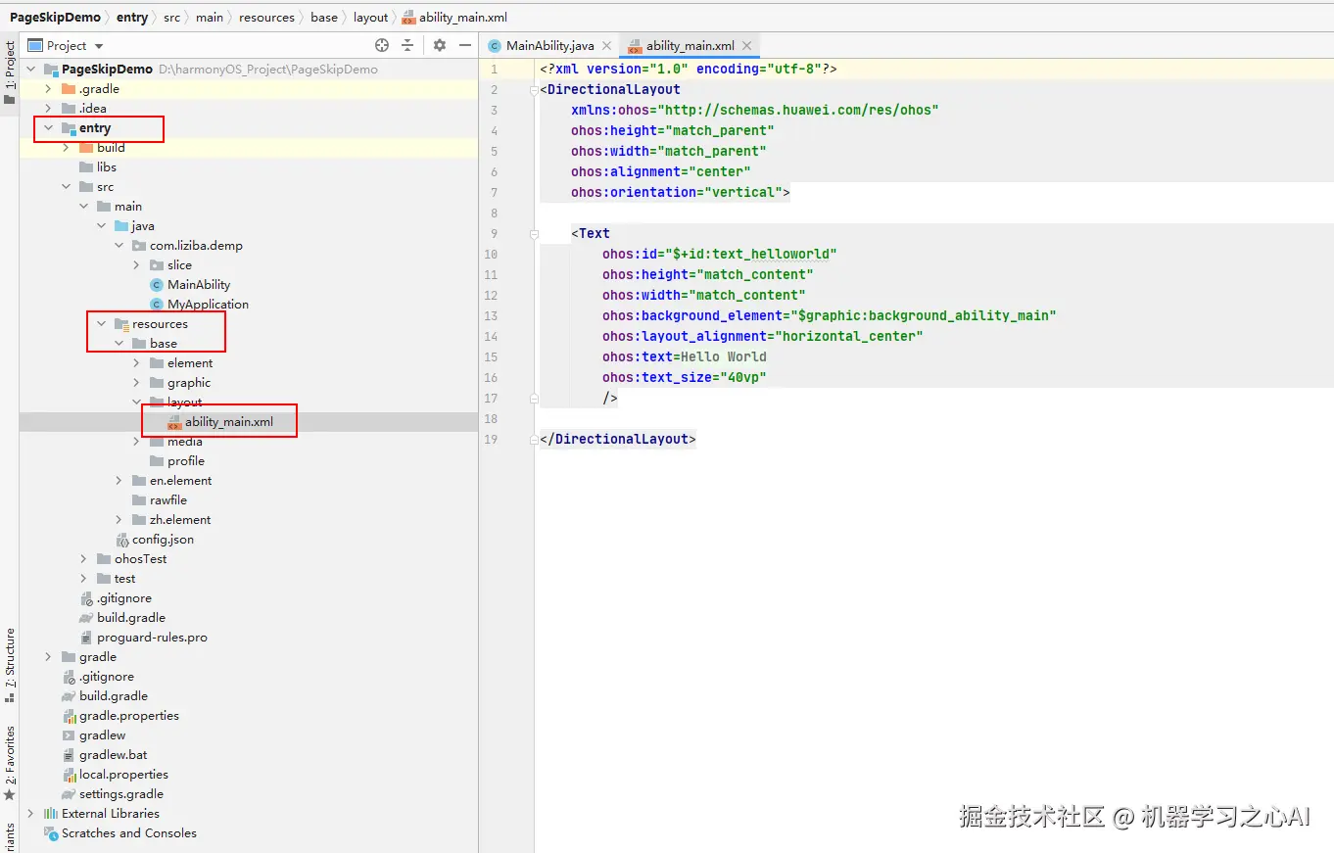Collapse the src folder
Screen dimensions: 1334x853
pyautogui.click(x=67, y=187)
